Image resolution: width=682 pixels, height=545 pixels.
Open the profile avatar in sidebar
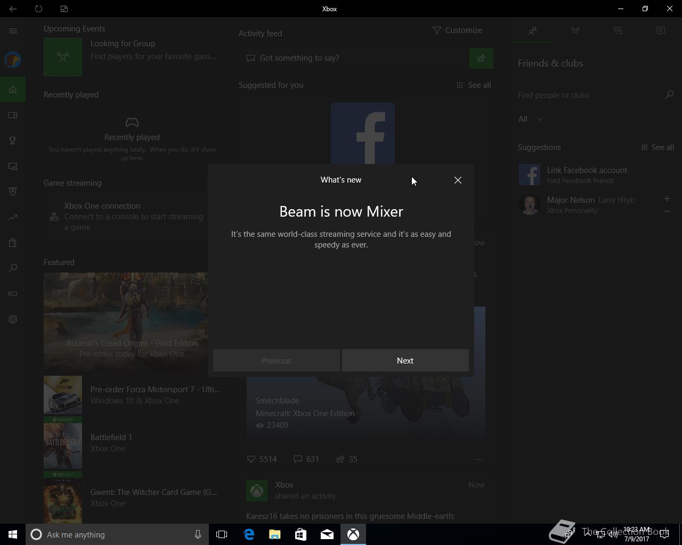tap(13, 60)
